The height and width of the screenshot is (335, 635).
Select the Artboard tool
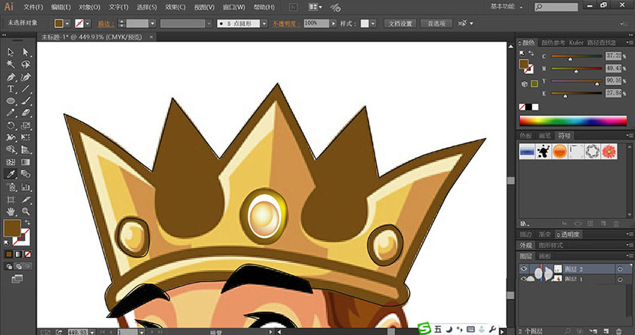pyautogui.click(x=11, y=200)
